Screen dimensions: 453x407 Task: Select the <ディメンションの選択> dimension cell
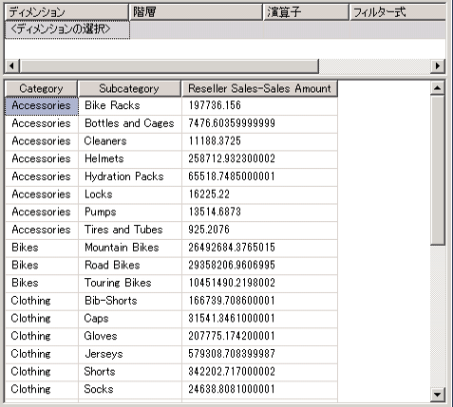click(67, 29)
